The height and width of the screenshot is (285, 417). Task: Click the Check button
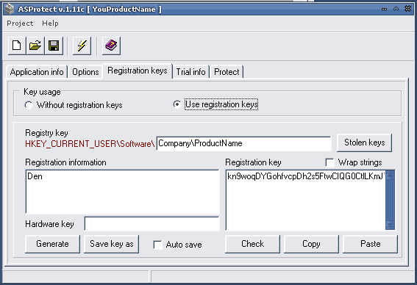point(253,244)
